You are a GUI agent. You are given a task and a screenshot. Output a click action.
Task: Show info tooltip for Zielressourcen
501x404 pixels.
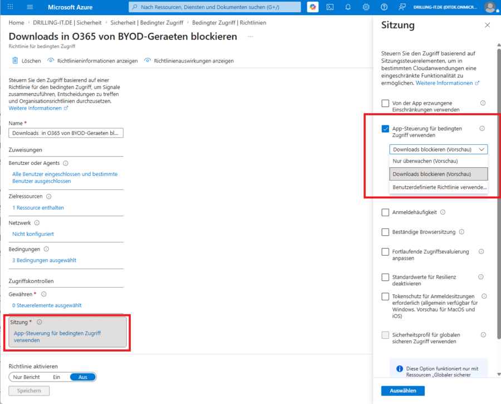tap(48, 196)
